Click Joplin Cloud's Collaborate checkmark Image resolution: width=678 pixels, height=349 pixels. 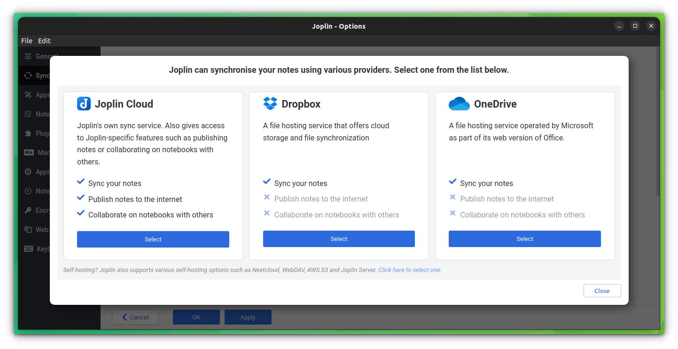click(x=81, y=213)
